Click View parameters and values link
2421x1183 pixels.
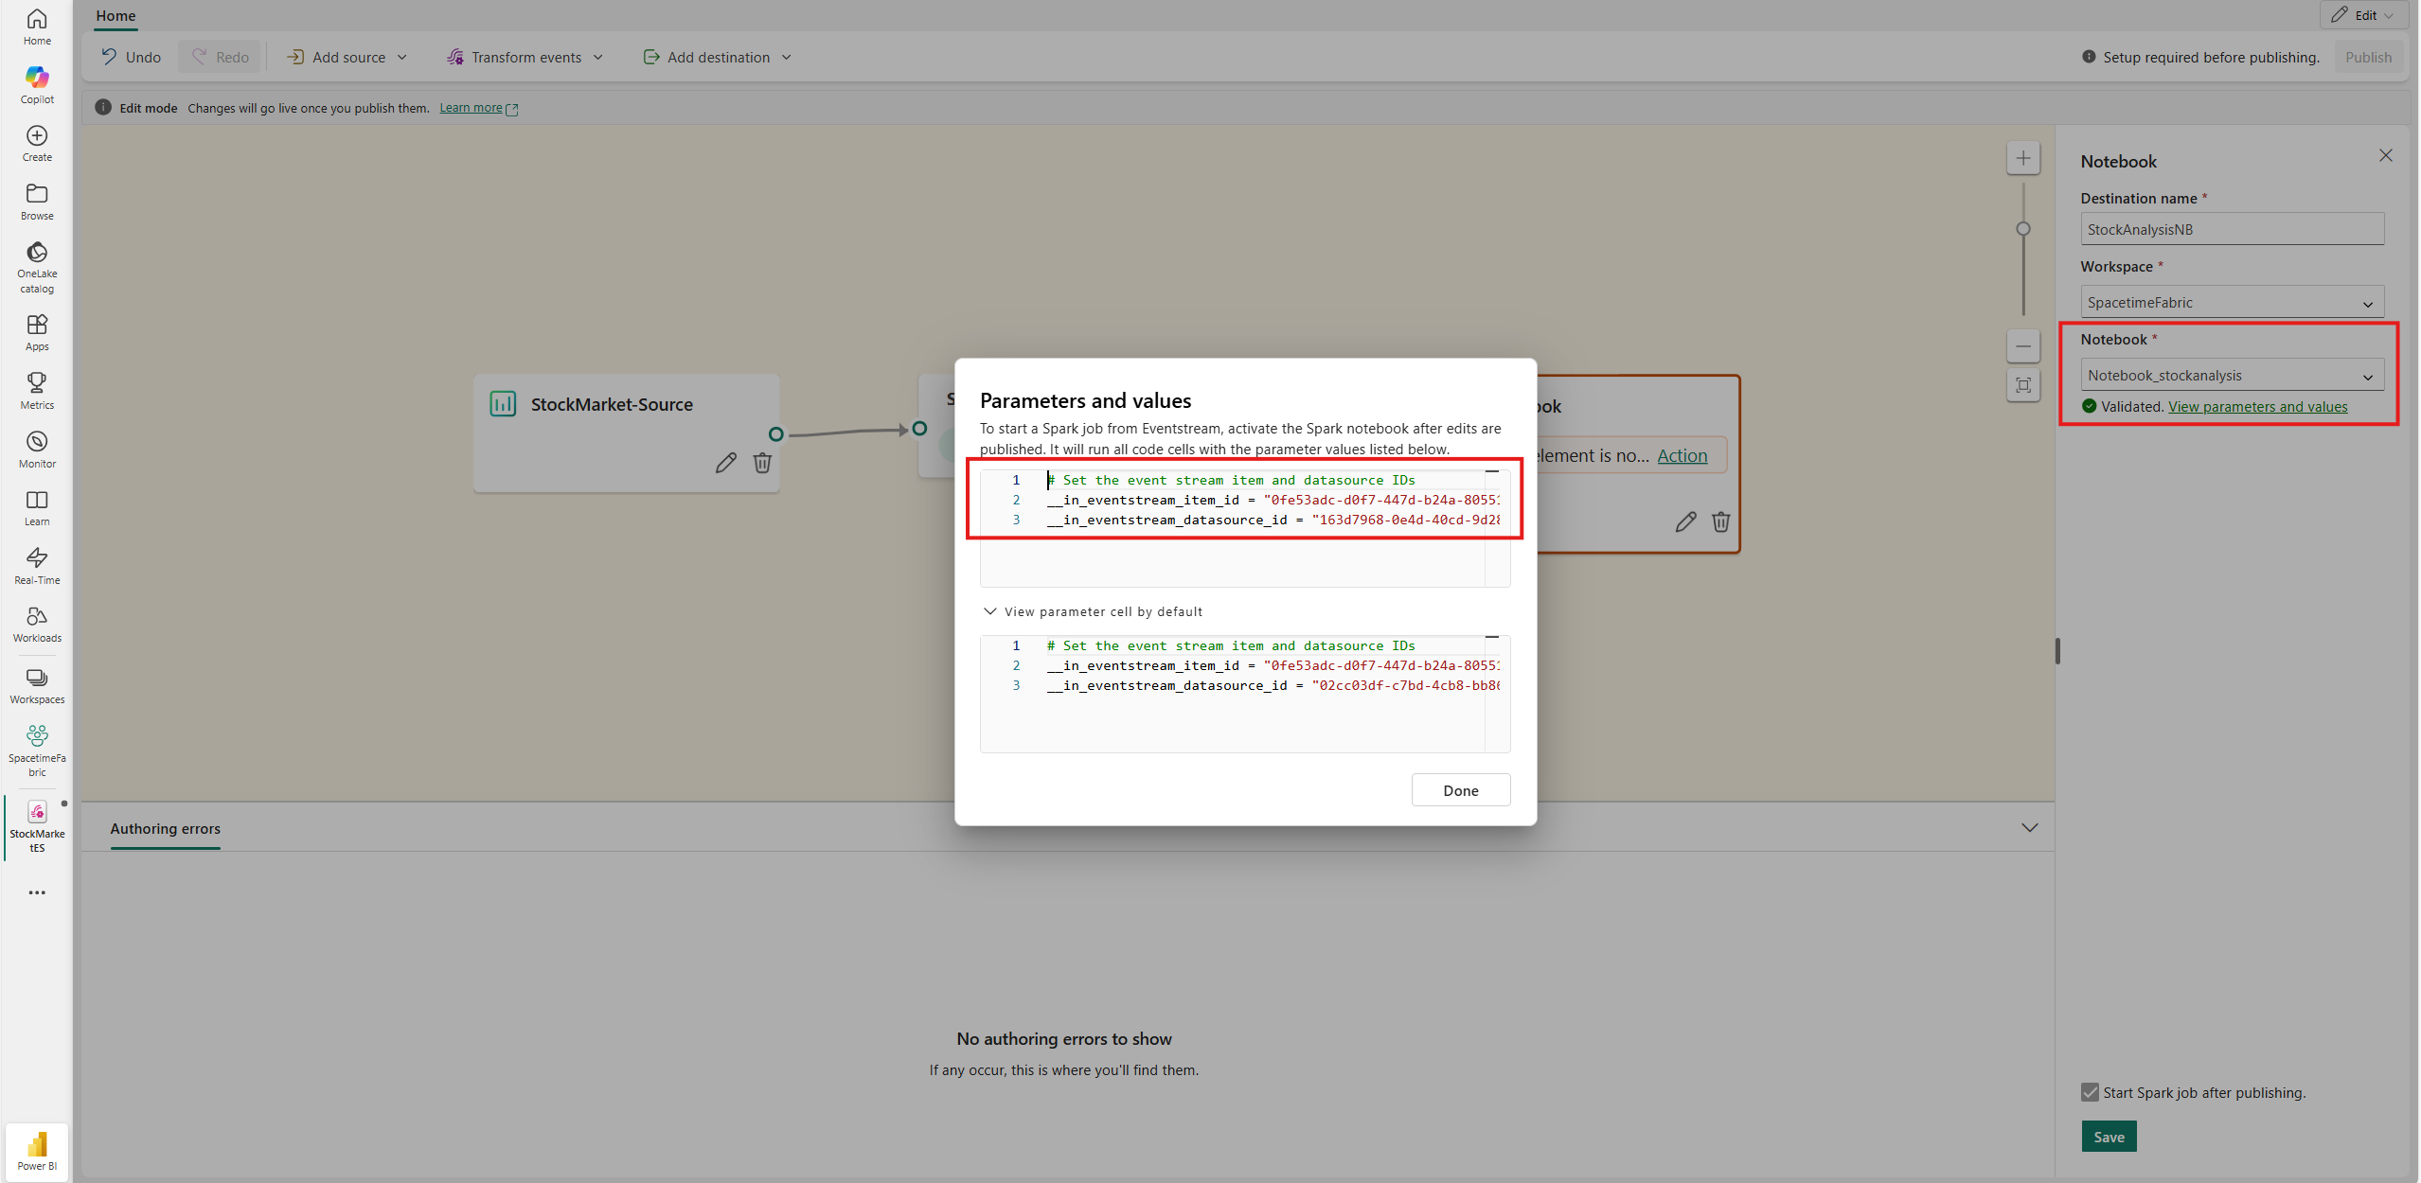coord(2257,407)
